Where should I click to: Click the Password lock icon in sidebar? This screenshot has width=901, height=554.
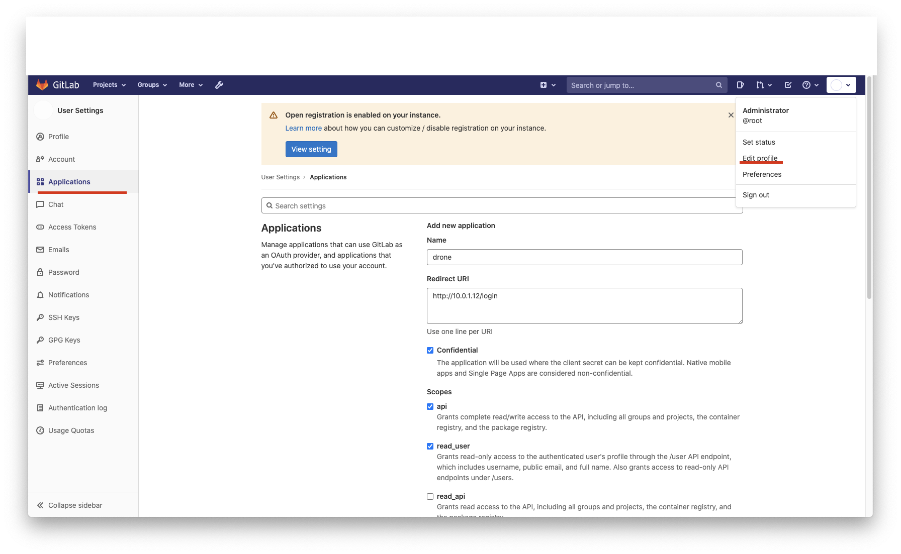coord(40,272)
